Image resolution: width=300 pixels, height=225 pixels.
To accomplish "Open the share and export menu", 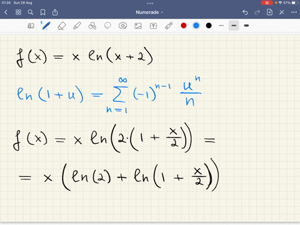I will point(55,12).
